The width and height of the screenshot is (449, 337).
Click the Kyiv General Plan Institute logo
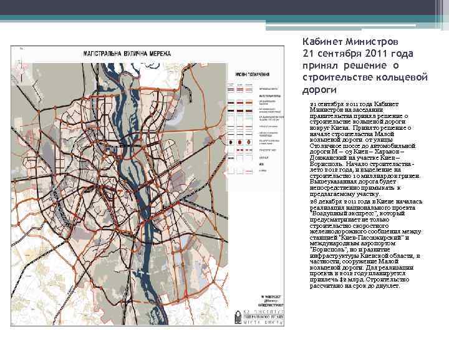(x=238, y=317)
